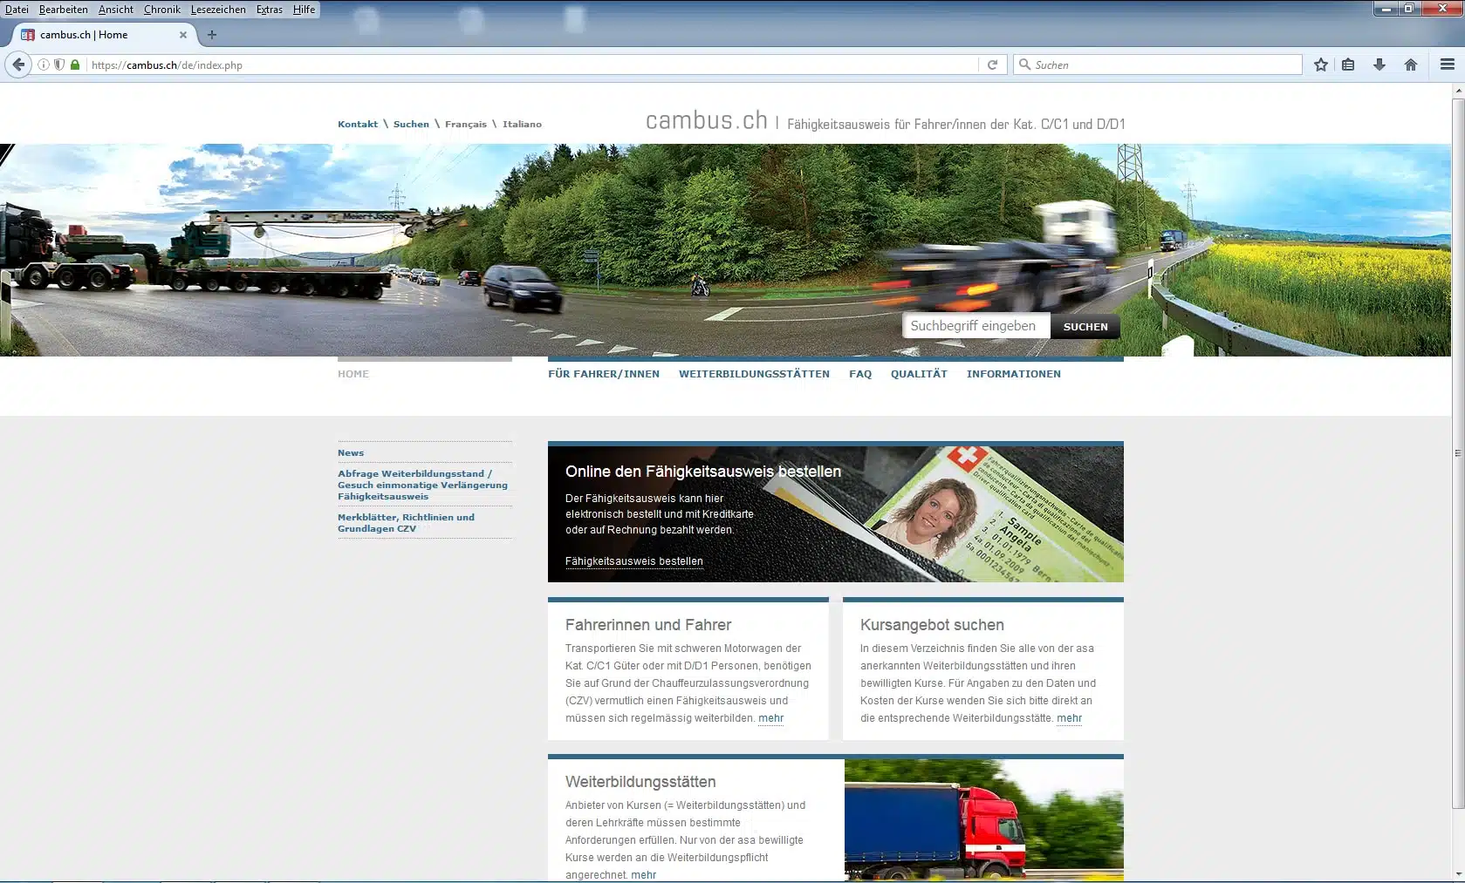Reload the page with the refresh icon
The height and width of the screenshot is (883, 1465).
992,65
